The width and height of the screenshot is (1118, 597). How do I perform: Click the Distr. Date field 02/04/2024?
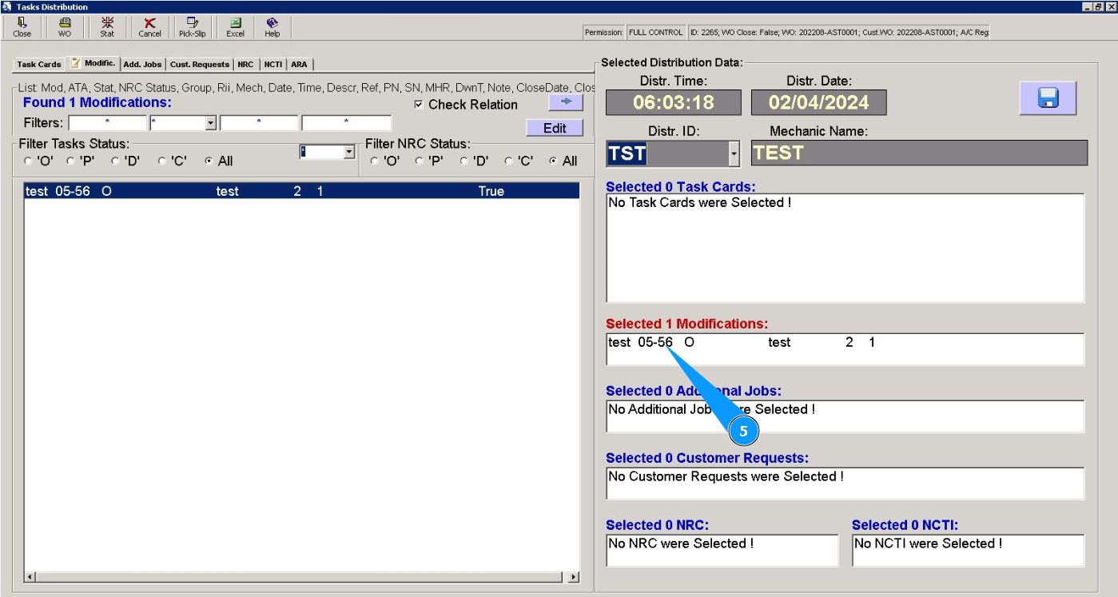pos(819,102)
